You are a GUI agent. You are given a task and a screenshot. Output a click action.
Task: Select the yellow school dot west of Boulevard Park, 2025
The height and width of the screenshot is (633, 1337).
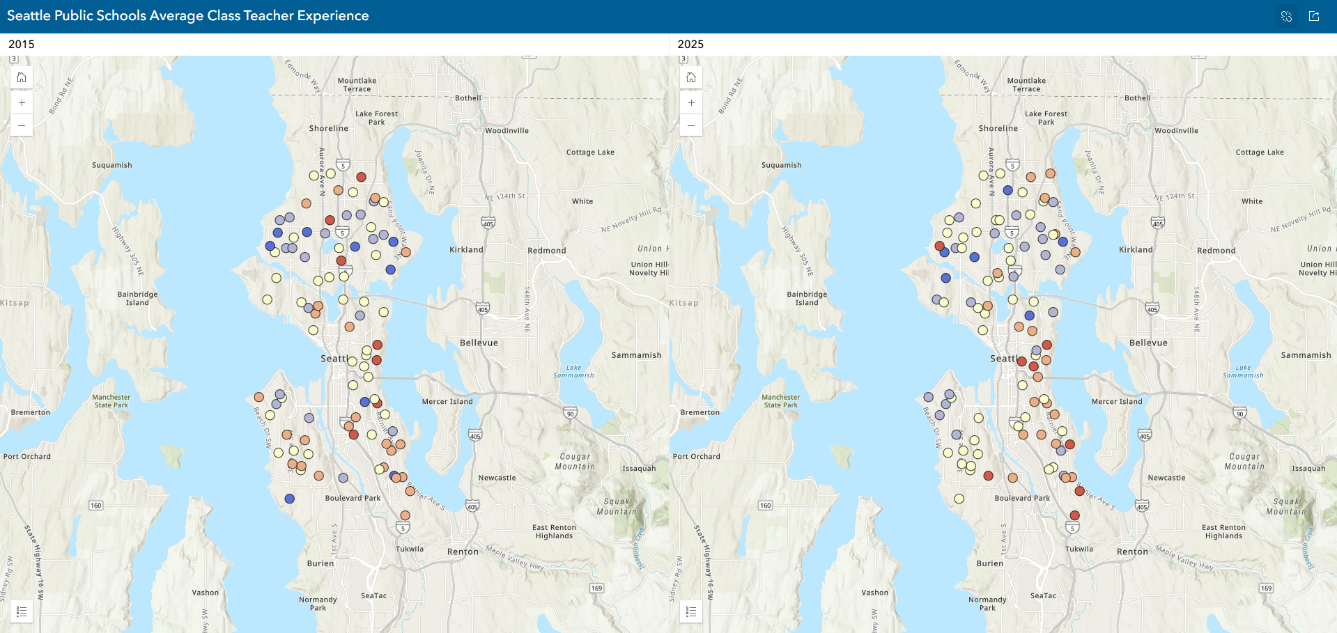(959, 499)
